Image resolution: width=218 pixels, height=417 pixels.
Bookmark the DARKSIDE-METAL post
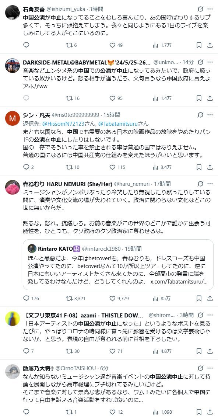click(199, 98)
